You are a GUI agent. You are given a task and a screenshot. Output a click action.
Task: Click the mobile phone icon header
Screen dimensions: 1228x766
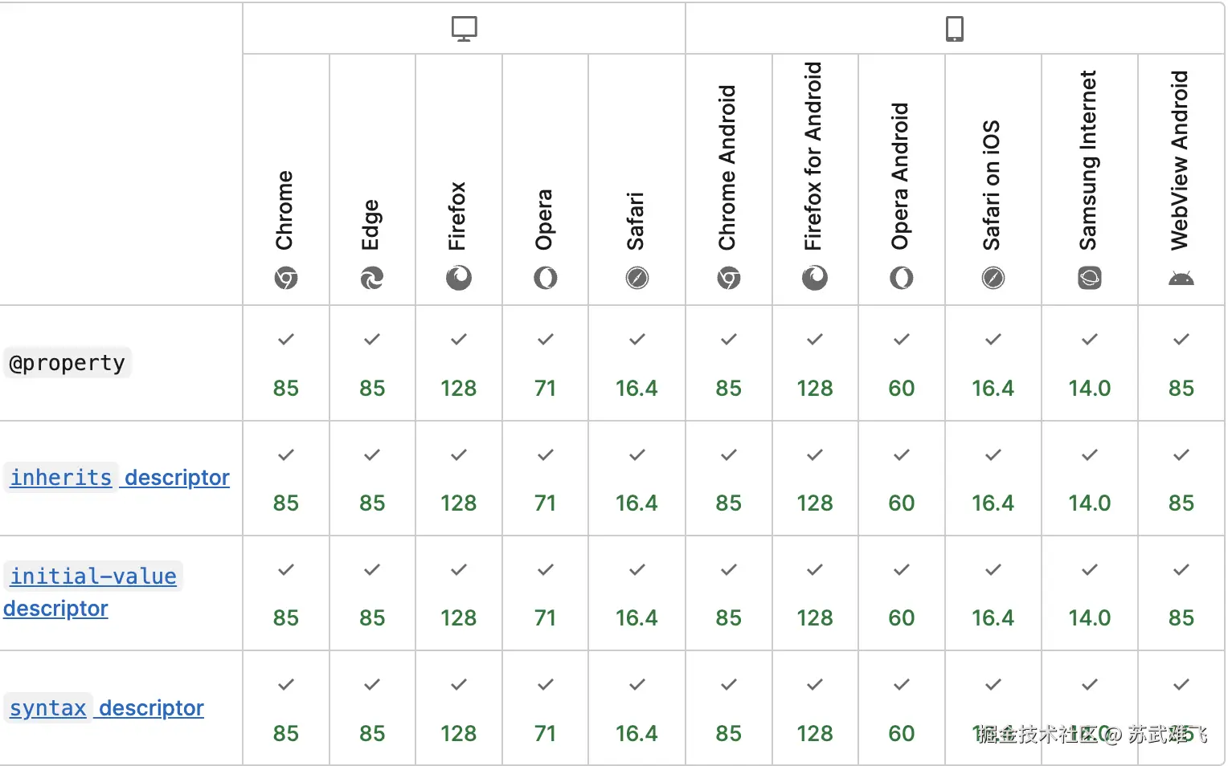point(954,29)
